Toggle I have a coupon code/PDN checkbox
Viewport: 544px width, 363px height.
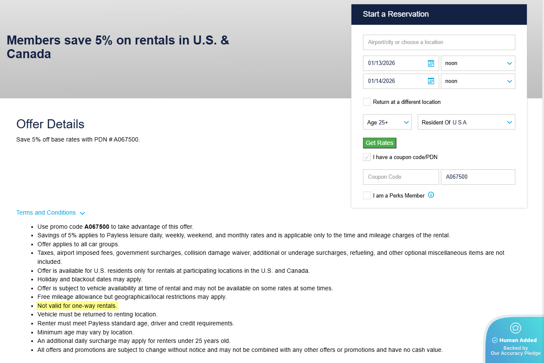tap(367, 157)
